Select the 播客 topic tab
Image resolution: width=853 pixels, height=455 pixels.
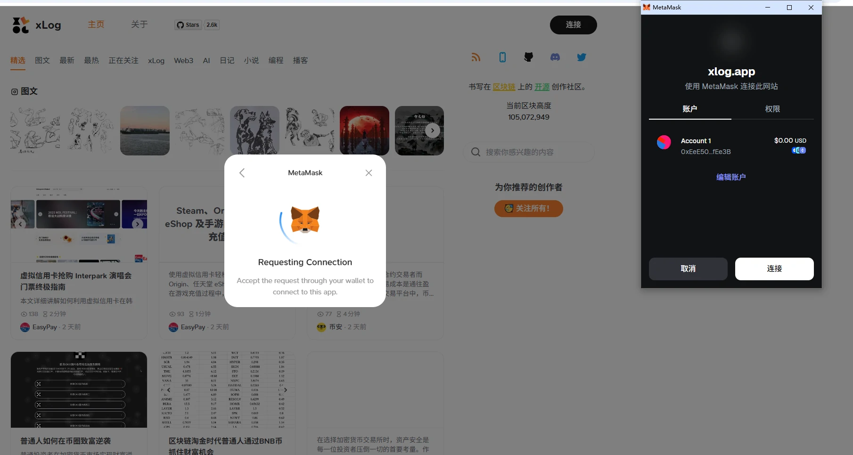pyautogui.click(x=300, y=60)
